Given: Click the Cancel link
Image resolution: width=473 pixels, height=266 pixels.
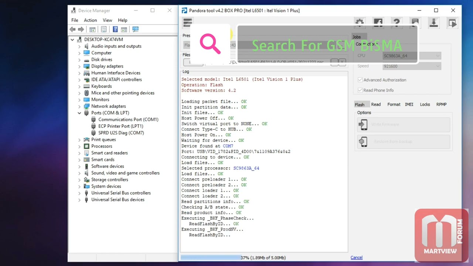Looking at the screenshot, I should 357,258.
